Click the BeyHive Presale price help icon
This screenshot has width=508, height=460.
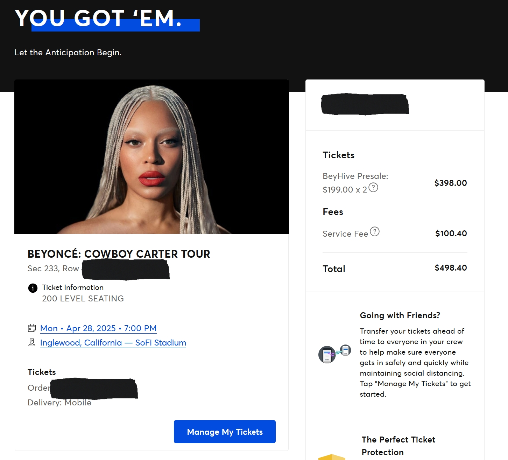pos(373,188)
